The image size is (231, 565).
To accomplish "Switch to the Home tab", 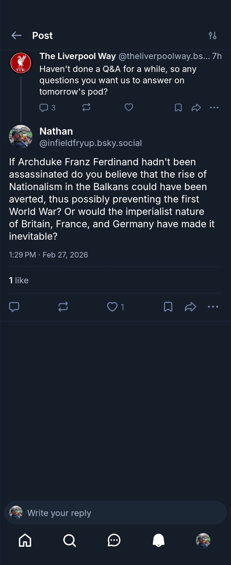I will click(x=25, y=540).
